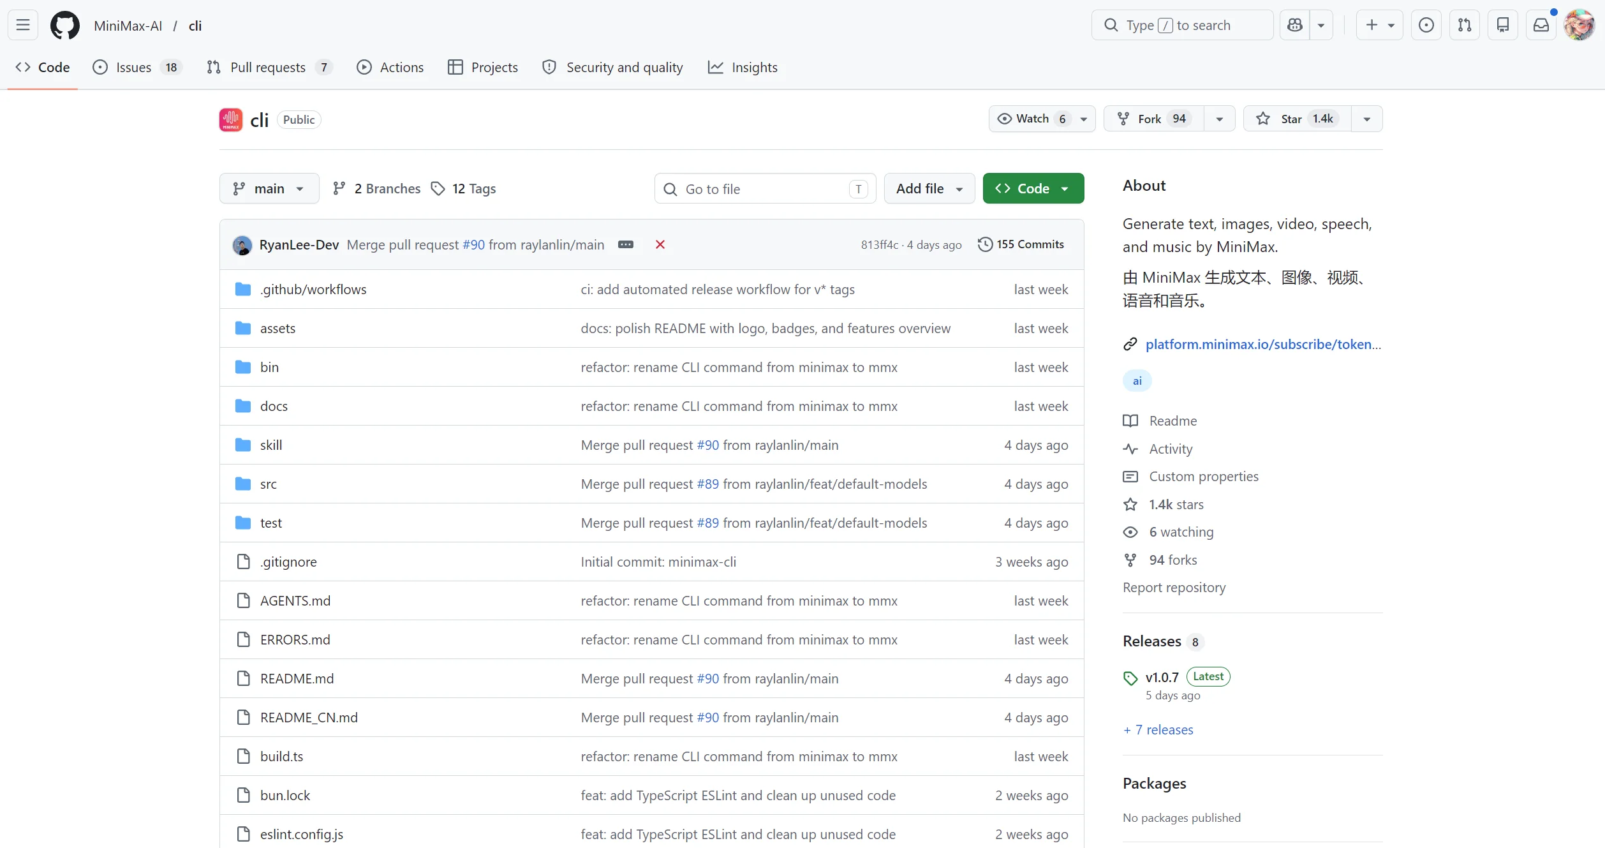Click the failed checks red X icon
The image size is (1605, 848).
tap(660, 244)
